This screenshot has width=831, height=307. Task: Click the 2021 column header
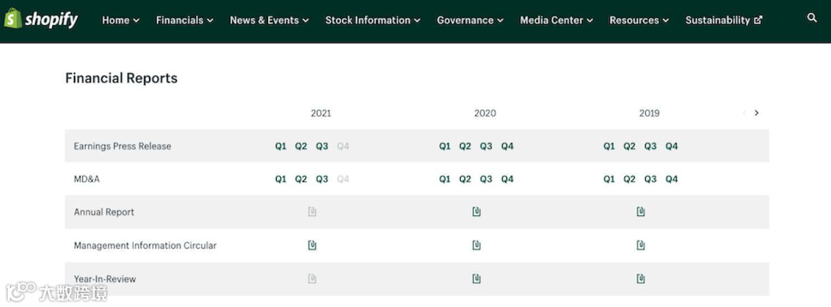(321, 113)
